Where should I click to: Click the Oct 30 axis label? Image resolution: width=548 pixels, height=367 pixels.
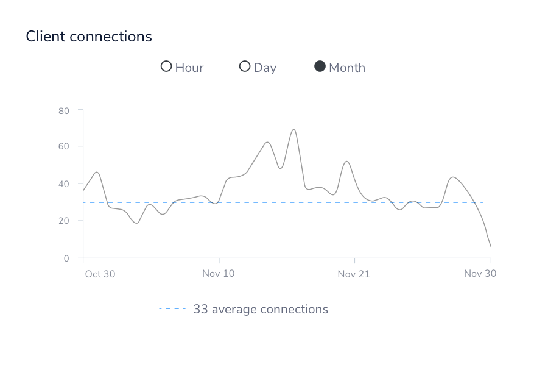(x=100, y=274)
